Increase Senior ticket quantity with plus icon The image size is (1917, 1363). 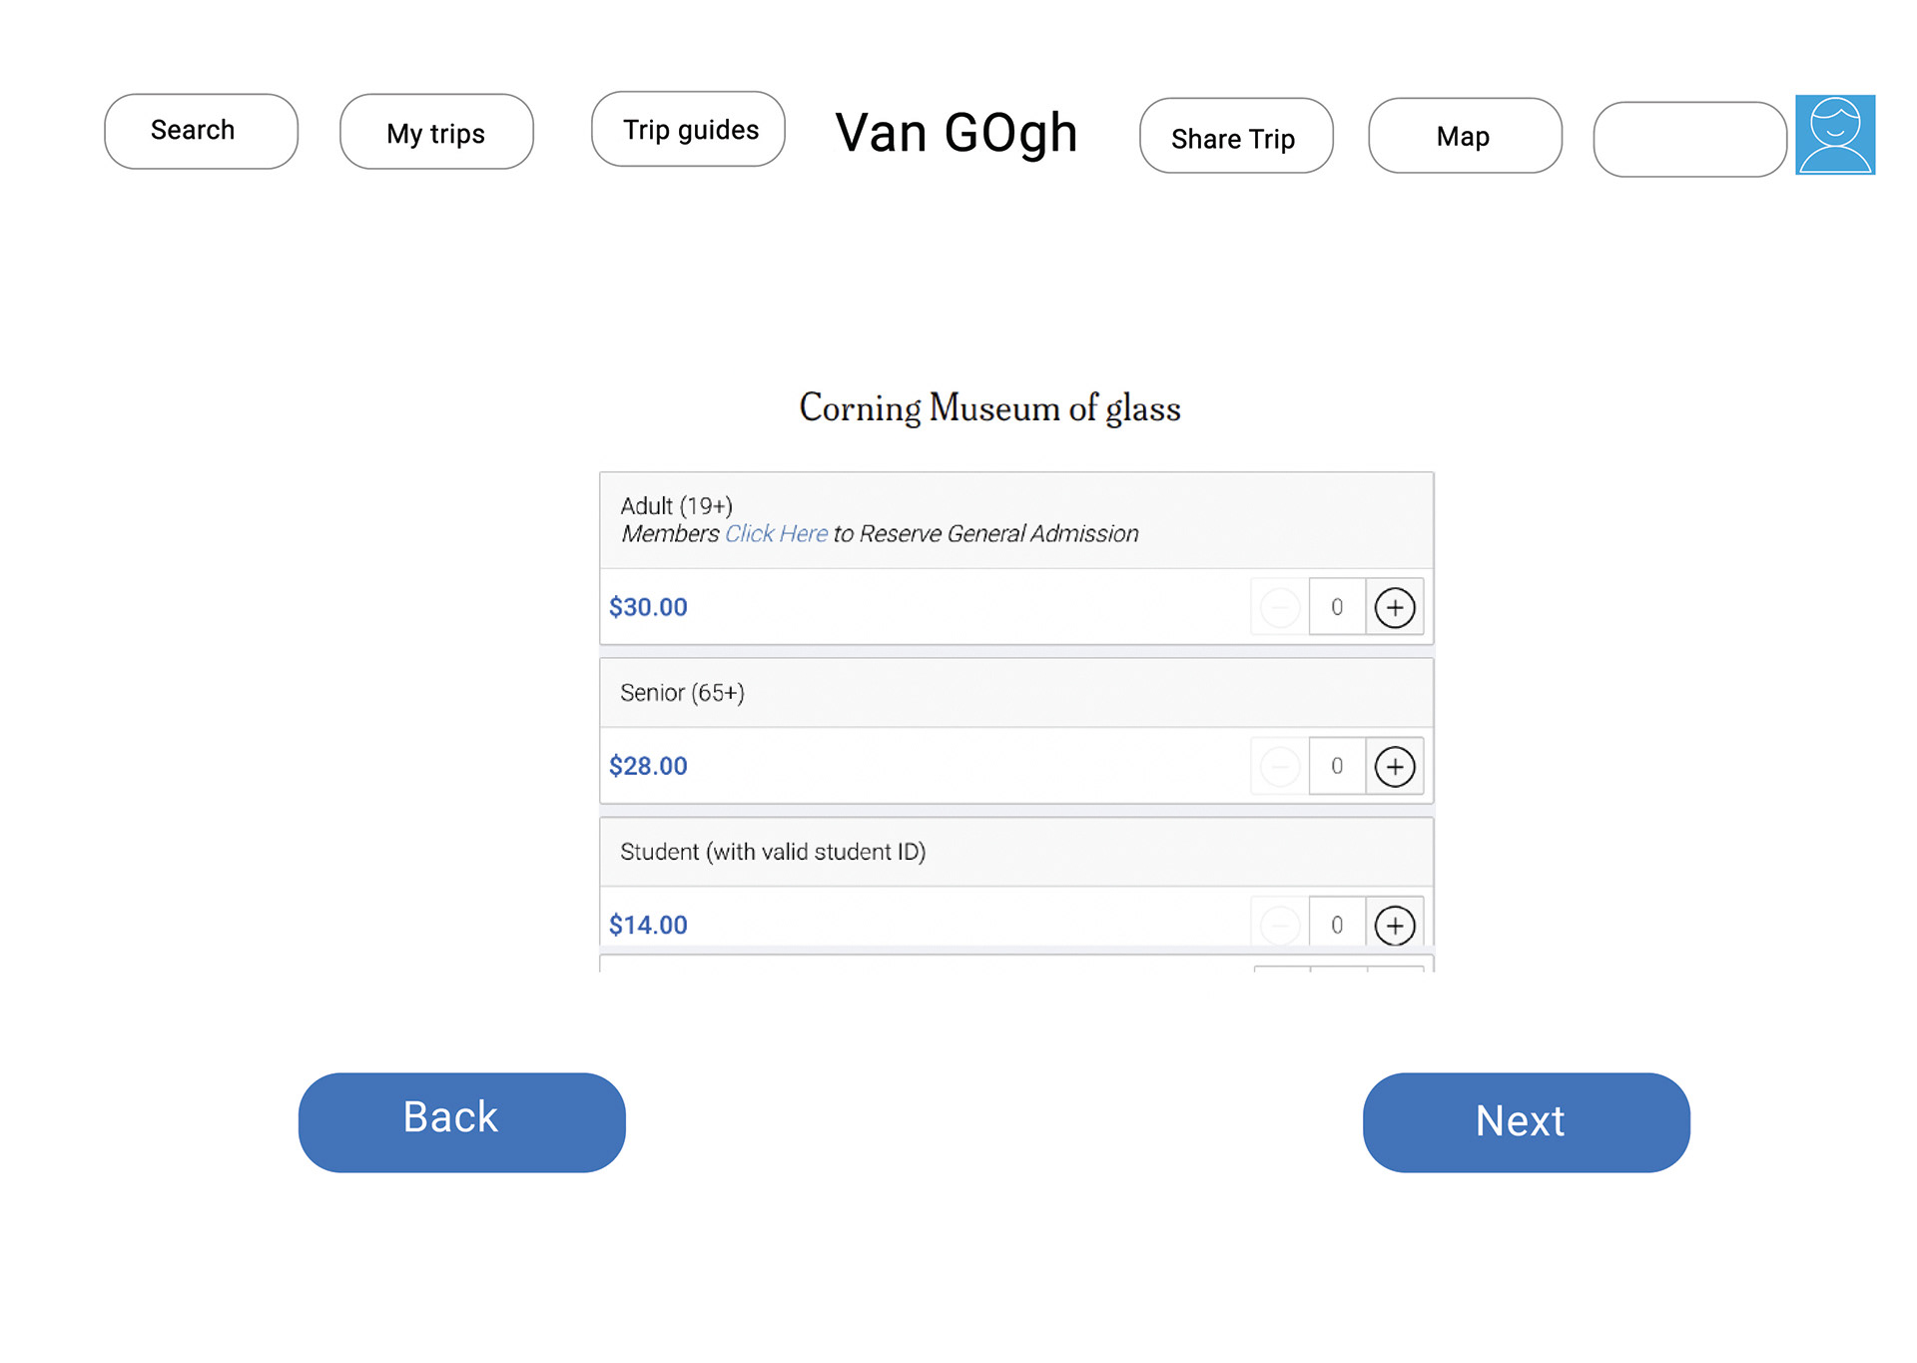(x=1394, y=767)
